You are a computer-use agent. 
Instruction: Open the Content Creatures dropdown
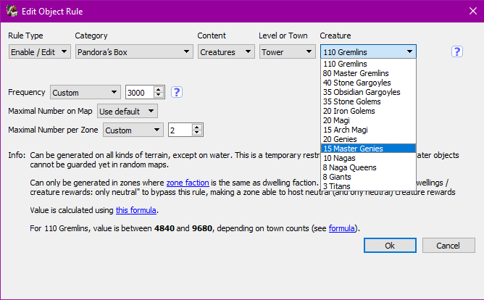226,51
